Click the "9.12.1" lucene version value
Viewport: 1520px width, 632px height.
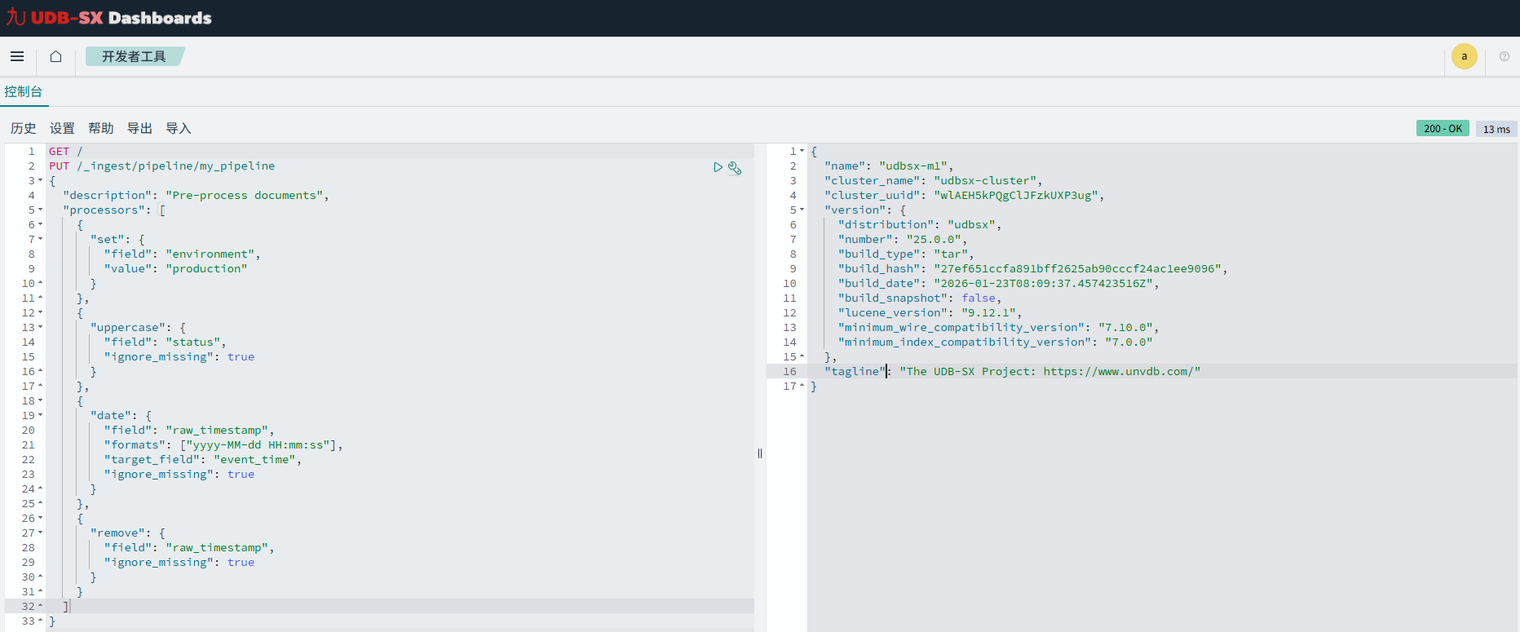988,313
